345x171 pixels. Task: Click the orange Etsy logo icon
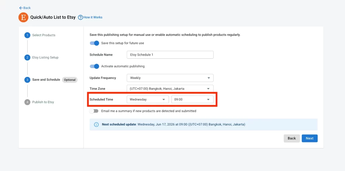click(x=23, y=17)
